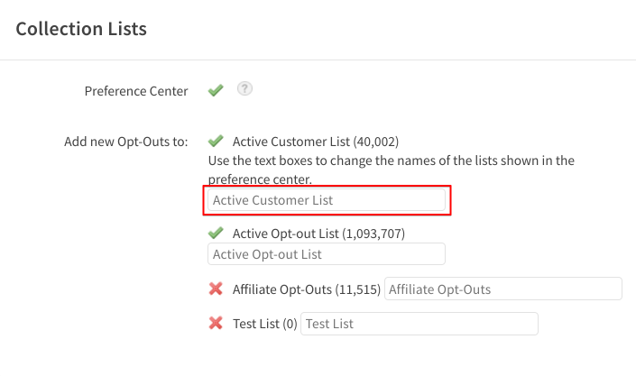Toggle the Preference Center green checkmark

point(216,90)
